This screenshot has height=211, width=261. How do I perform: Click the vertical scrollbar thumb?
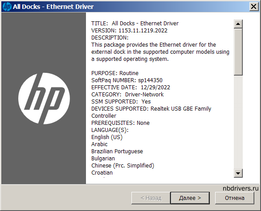pyautogui.click(x=238, y=52)
